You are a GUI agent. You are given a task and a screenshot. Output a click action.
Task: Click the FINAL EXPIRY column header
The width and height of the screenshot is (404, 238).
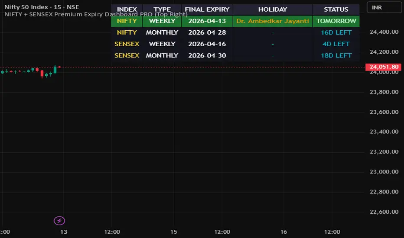coord(207,10)
